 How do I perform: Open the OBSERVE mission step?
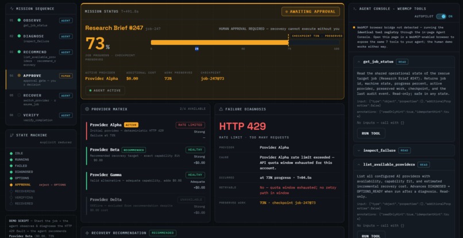pyautogui.click(x=41, y=22)
